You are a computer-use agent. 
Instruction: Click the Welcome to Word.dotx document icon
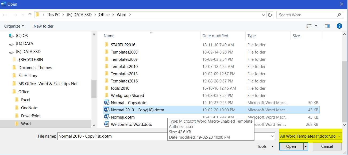[107, 124]
